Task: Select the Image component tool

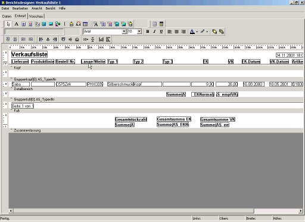Action: click(51, 24)
